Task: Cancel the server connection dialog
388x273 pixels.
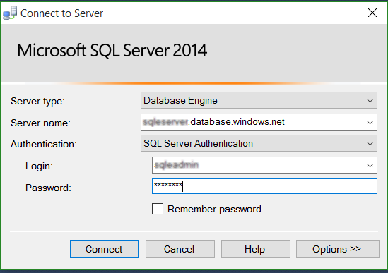Action: [180, 249]
